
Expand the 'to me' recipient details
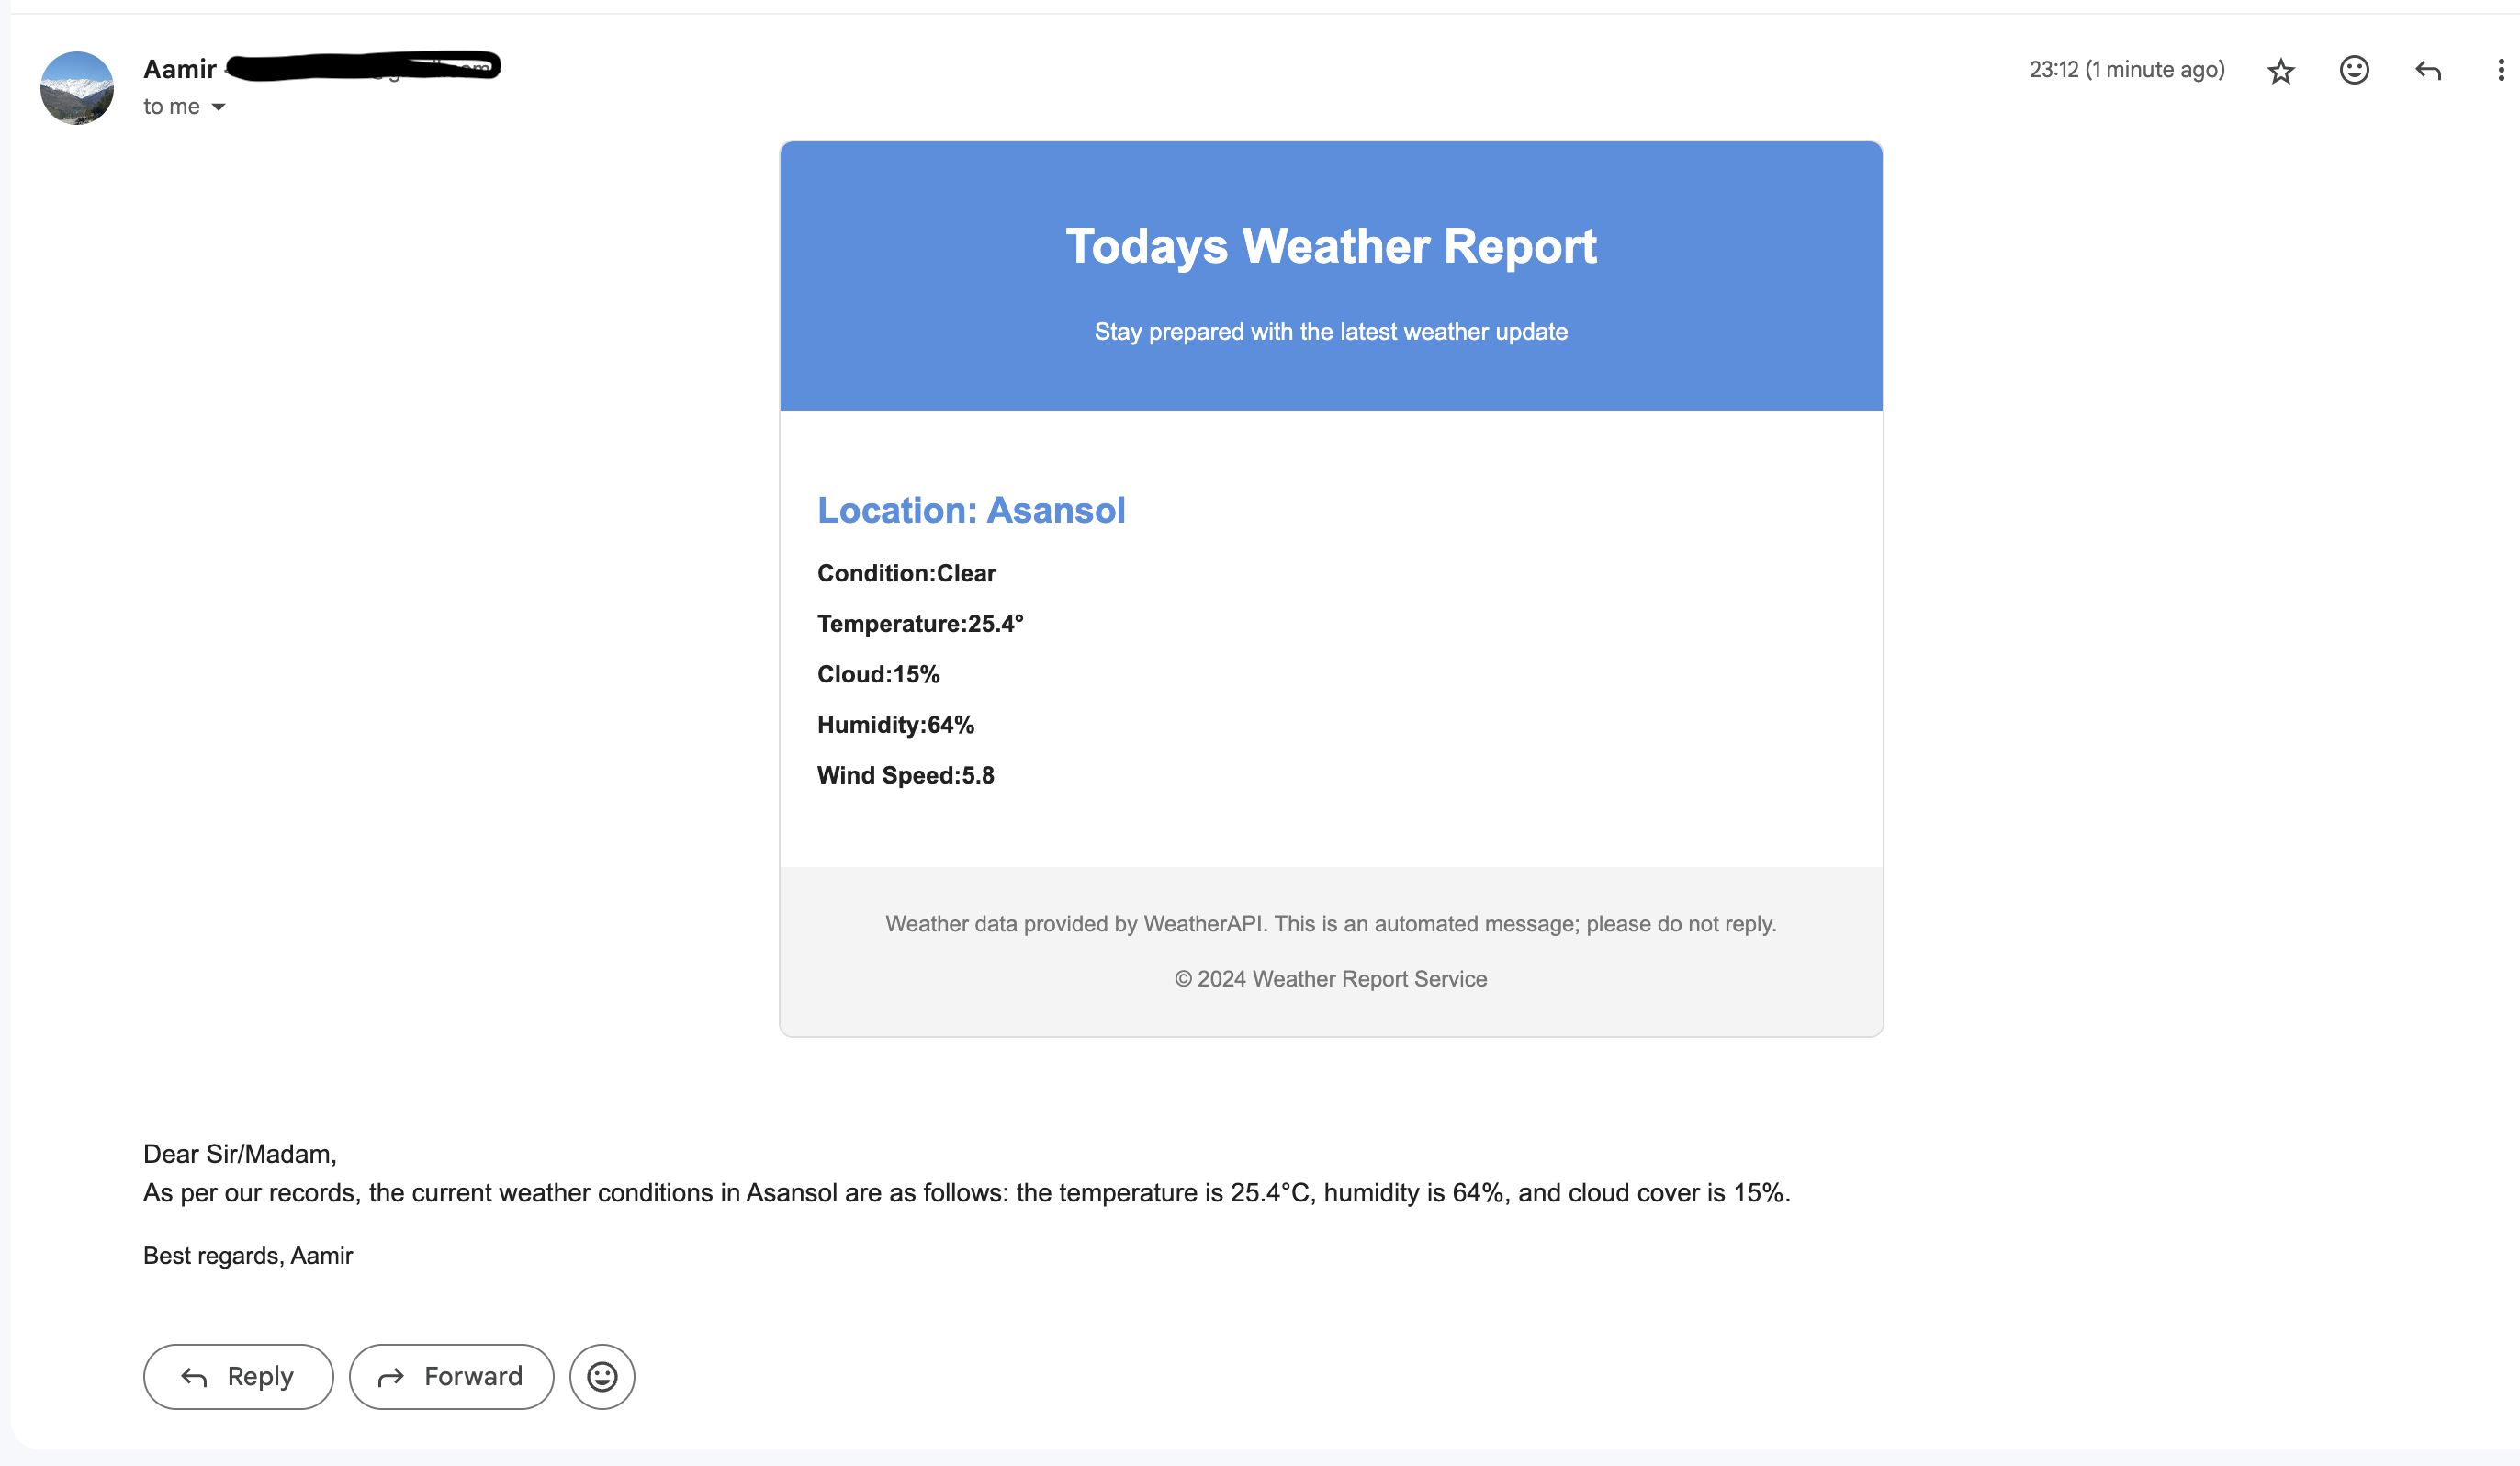click(x=218, y=107)
